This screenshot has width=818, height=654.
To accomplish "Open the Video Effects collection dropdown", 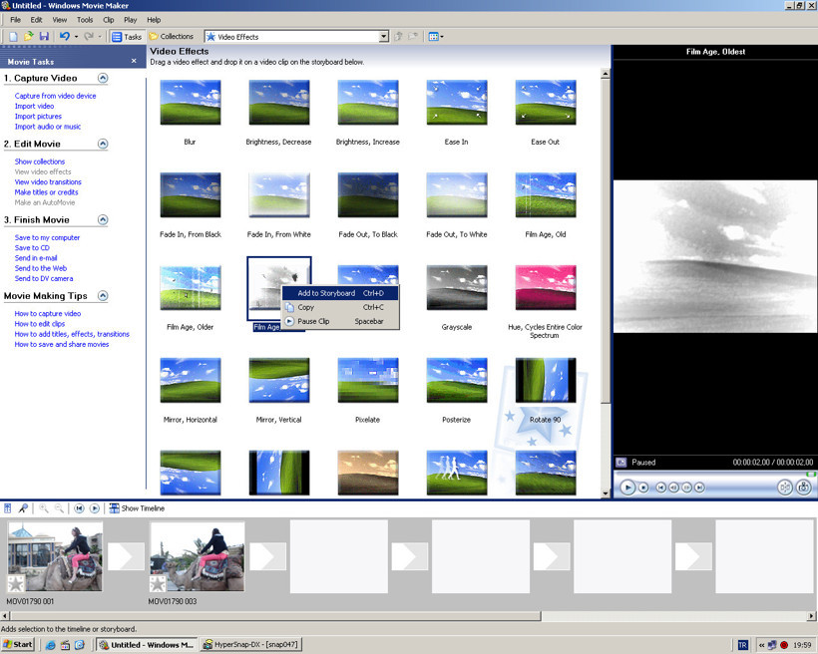I will 384,37.
